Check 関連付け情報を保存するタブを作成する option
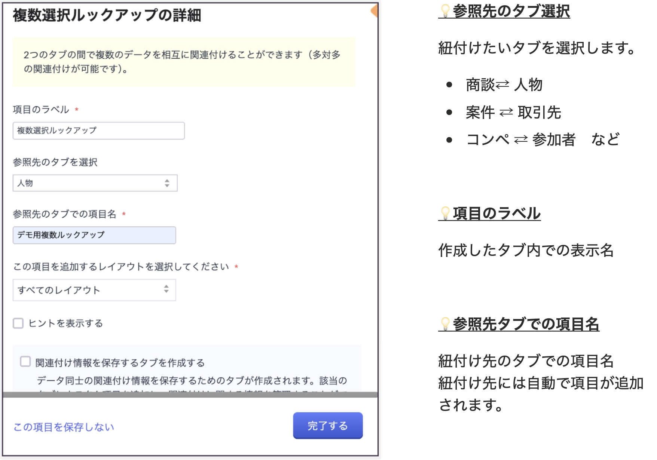 (x=25, y=362)
